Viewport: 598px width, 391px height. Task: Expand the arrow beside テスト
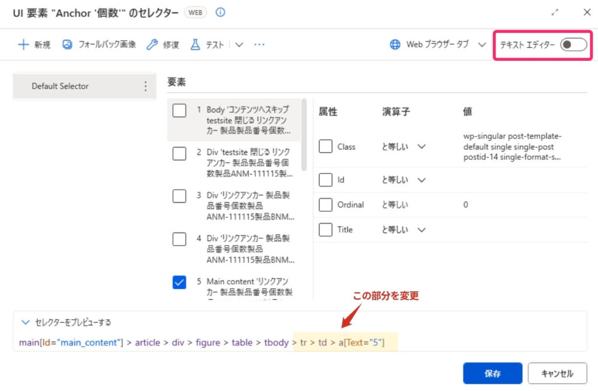(x=239, y=45)
